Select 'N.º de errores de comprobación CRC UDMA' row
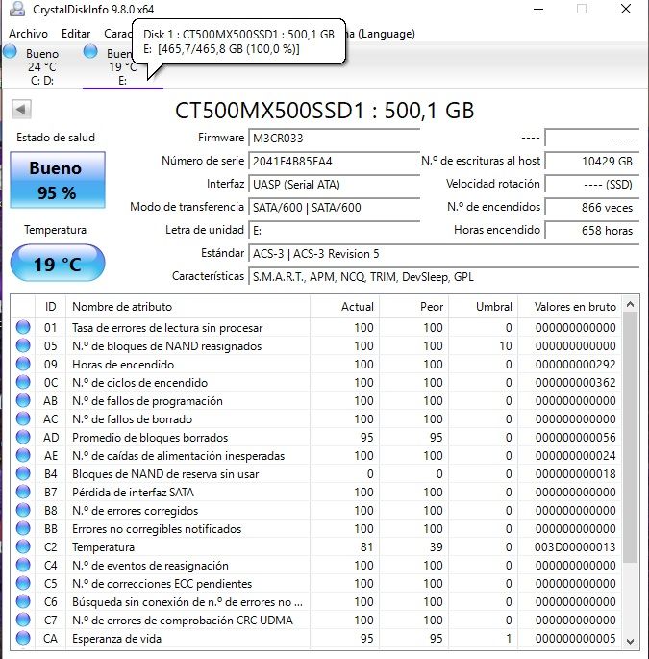The height and width of the screenshot is (659, 649). pos(316,620)
